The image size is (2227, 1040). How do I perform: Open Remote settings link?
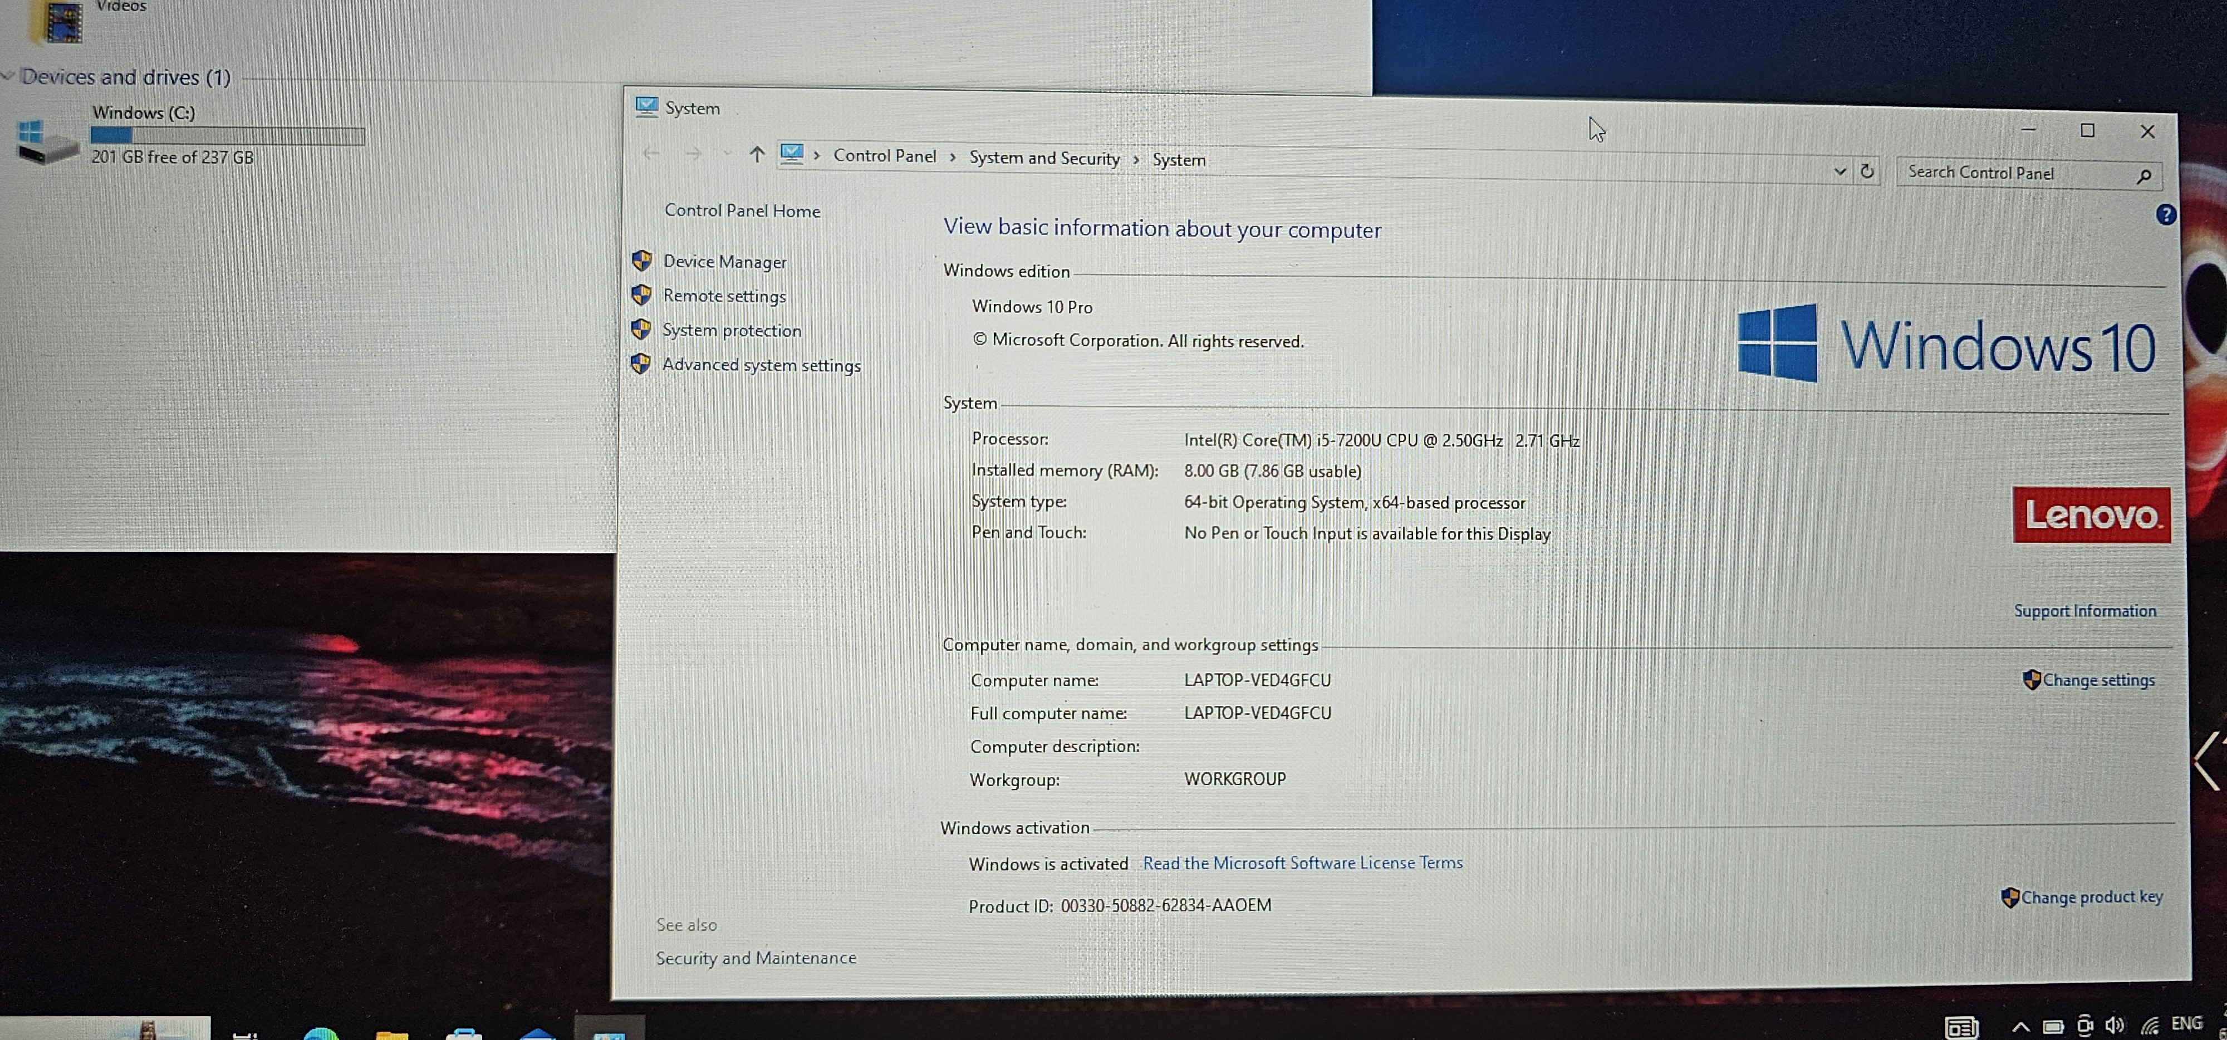coord(724,296)
